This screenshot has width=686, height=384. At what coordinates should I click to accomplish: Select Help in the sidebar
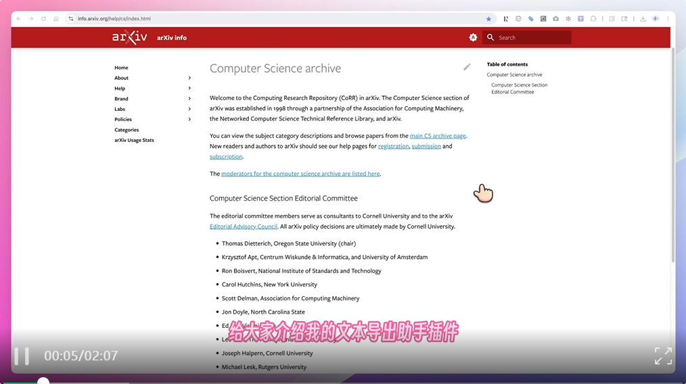coord(120,89)
